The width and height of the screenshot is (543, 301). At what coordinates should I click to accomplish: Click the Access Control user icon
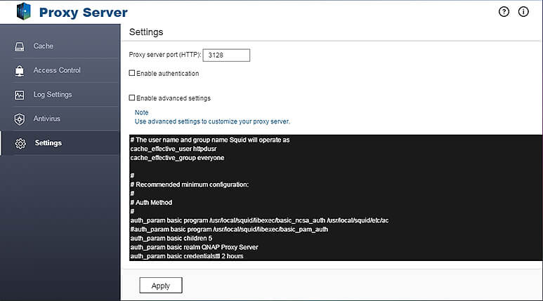[x=20, y=71]
